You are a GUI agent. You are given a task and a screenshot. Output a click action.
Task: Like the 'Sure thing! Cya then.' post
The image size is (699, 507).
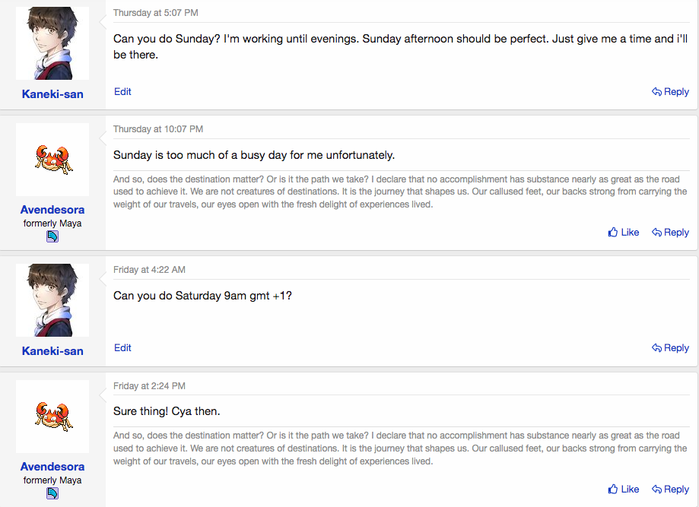623,490
